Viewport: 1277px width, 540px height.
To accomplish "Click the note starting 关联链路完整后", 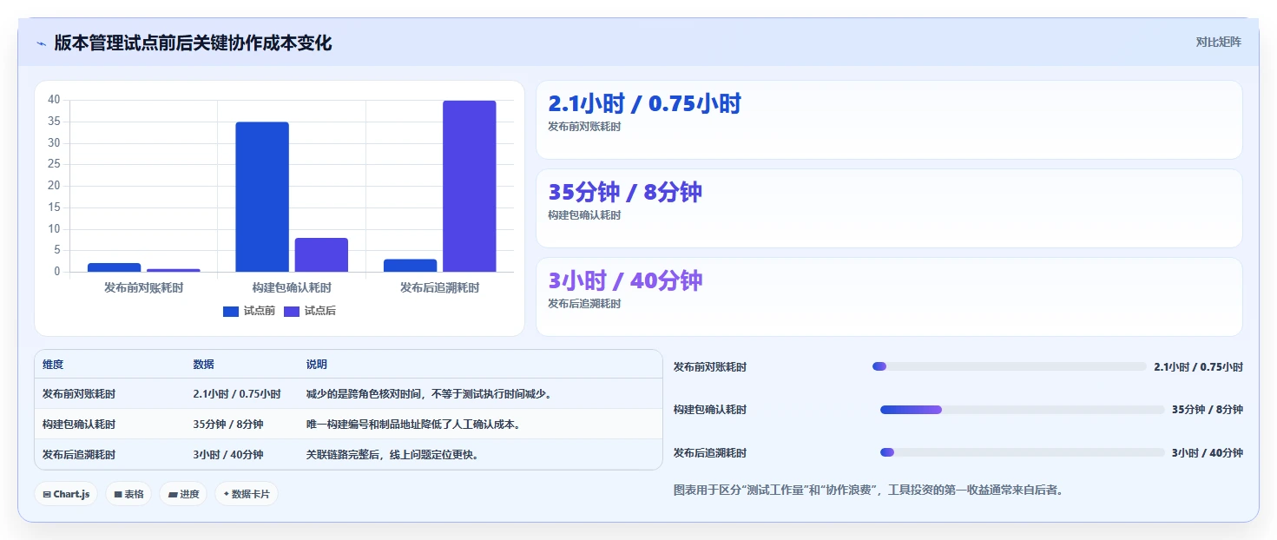I will tap(392, 455).
